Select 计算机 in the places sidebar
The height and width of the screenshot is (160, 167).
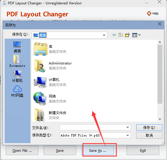17,76
